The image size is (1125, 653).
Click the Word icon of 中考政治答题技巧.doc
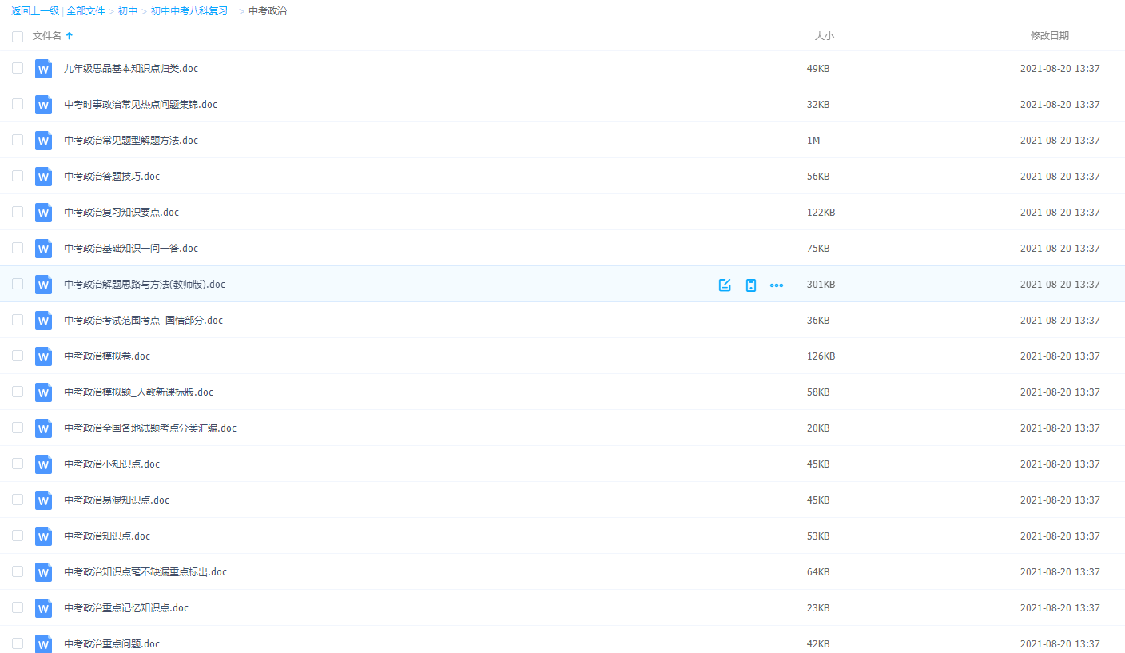point(43,177)
